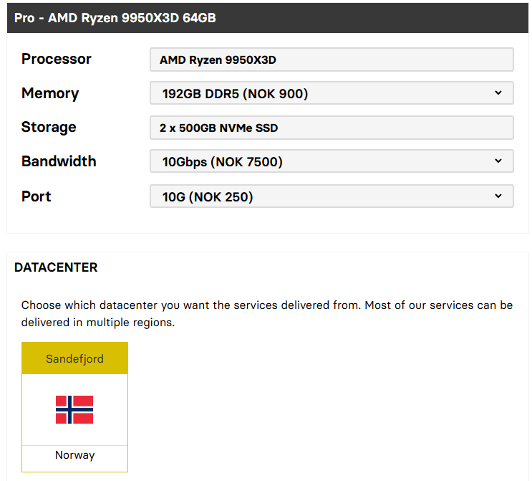Click the Memory label
This screenshot has width=532, height=481.
(x=50, y=93)
